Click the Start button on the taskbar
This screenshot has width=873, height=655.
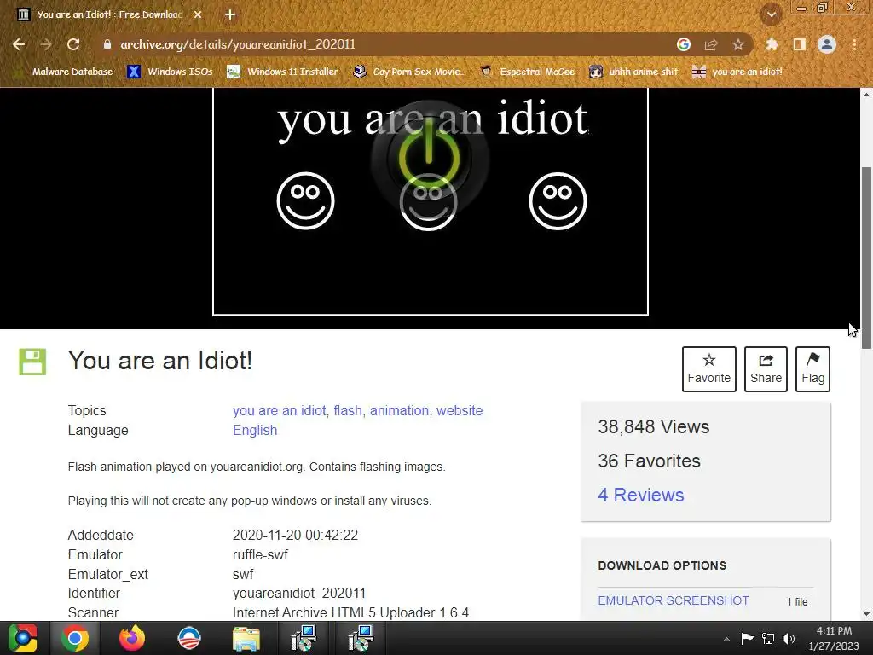click(x=22, y=638)
